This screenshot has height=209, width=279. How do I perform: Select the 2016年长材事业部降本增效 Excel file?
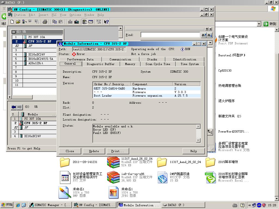point(227,177)
